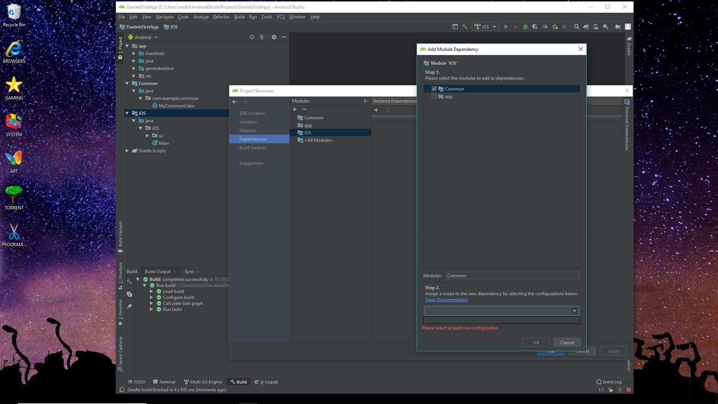Click the green Run app play icon
The image size is (718, 404).
click(x=506, y=27)
